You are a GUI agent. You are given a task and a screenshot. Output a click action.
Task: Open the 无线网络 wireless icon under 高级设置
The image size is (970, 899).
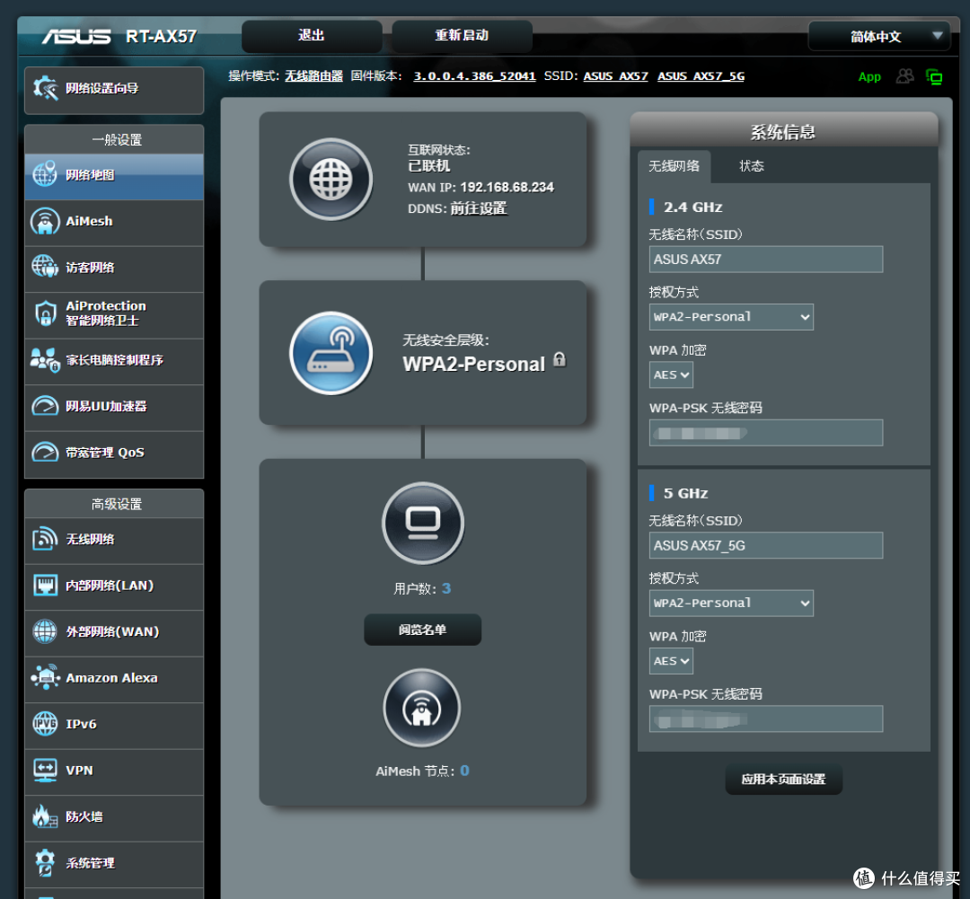coord(45,539)
